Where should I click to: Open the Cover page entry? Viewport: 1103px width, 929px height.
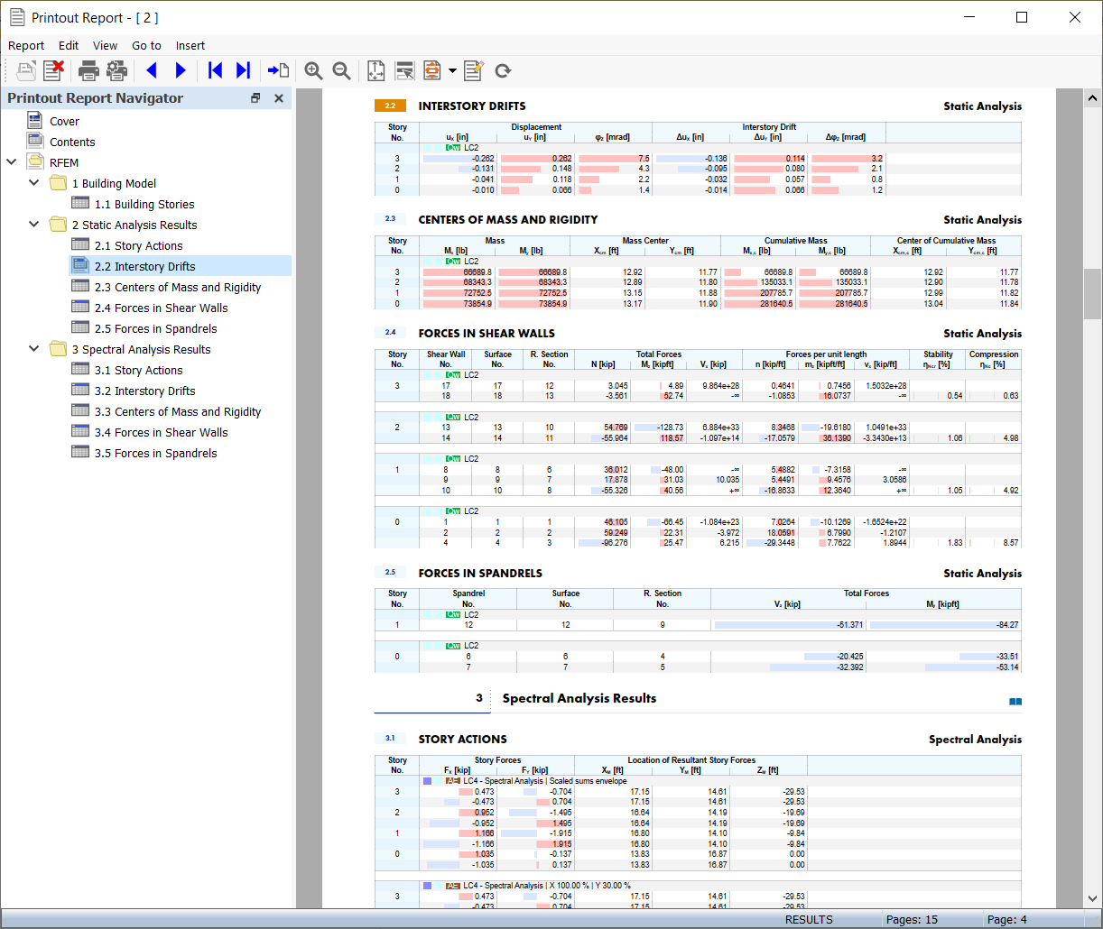(x=64, y=120)
